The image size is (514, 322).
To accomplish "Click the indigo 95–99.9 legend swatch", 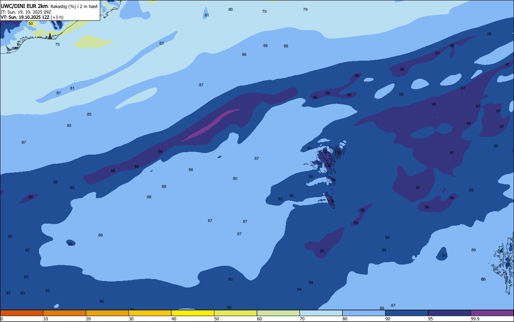I will (x=449, y=313).
